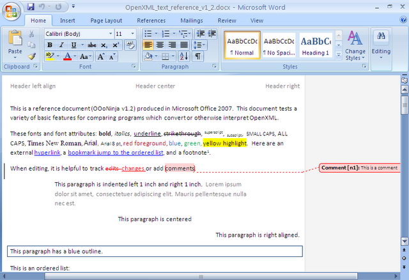This screenshot has width=409, height=280.
Task: Cut selection with the scissors icon
Action: [31, 34]
